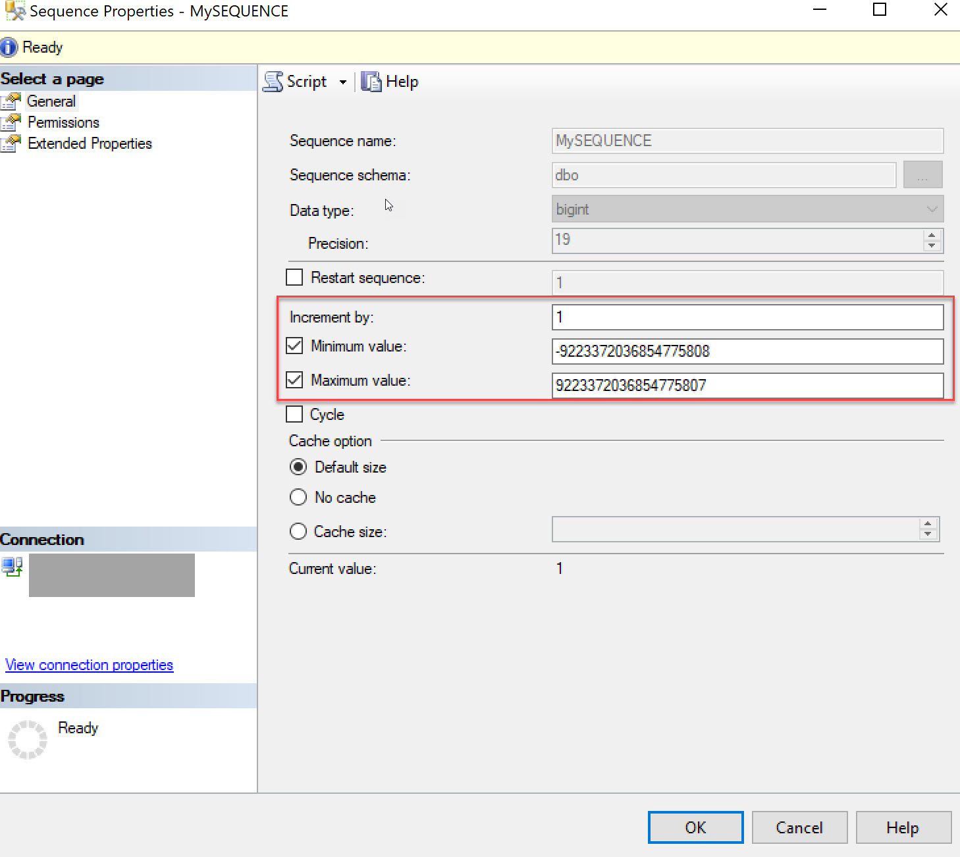960x857 pixels.
Task: Click the Sequence Properties title bar icon
Action: point(15,11)
